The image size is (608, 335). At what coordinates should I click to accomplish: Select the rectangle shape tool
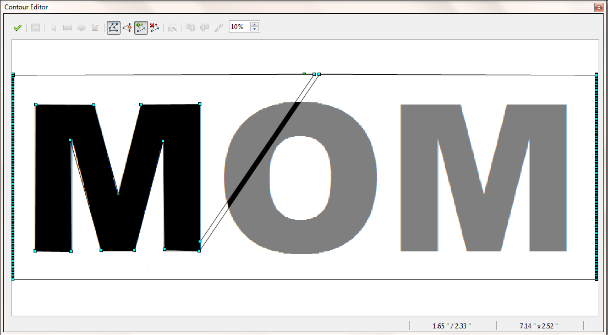(x=68, y=28)
